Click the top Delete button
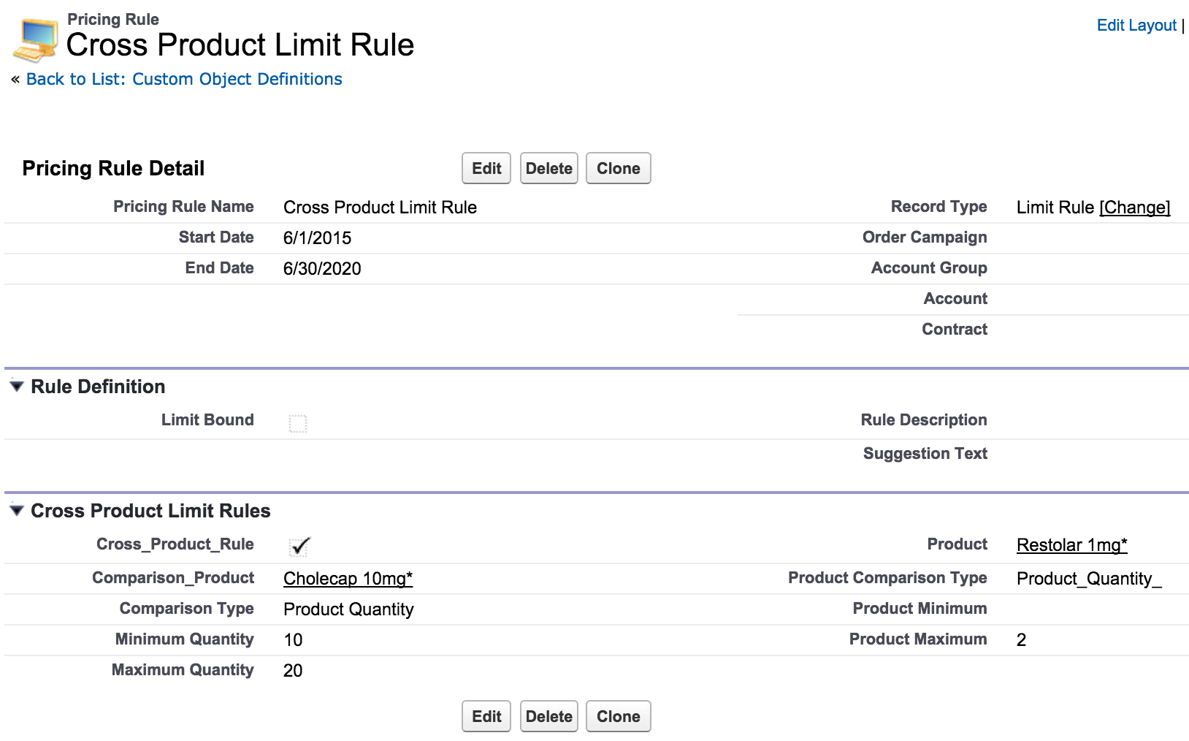1189x741 pixels. [x=548, y=169]
